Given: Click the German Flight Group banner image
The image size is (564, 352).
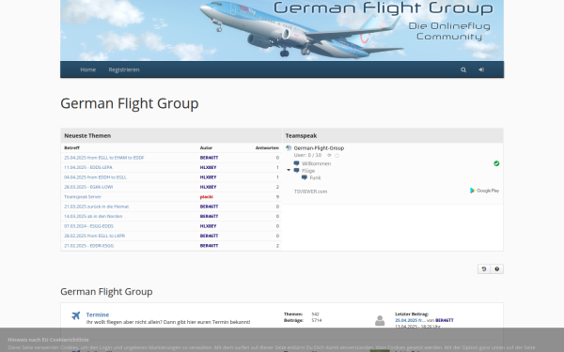Looking at the screenshot, I should (282, 30).
